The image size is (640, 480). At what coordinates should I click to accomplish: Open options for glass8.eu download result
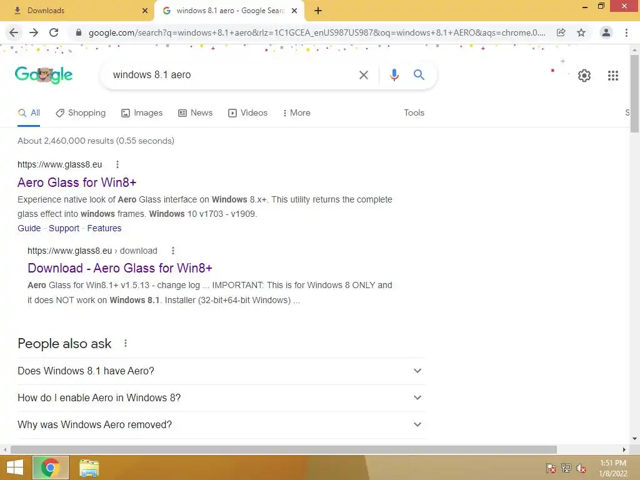[173, 251]
